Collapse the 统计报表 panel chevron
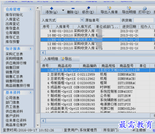This screenshot has width=155, height=134. coord(30,49)
